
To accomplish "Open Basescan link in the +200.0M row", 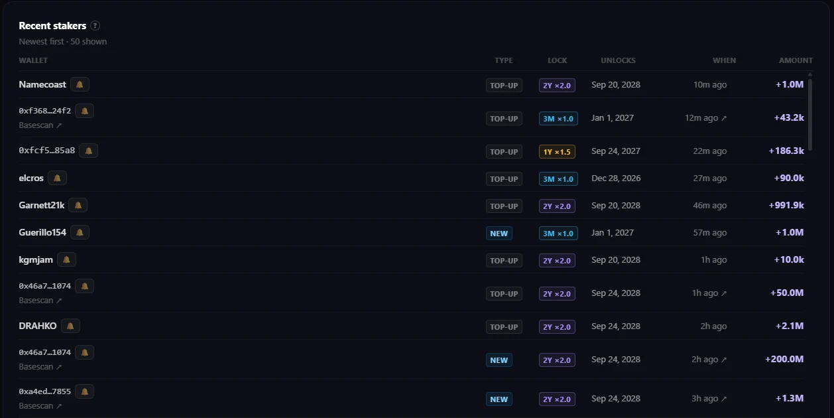I will (40, 367).
